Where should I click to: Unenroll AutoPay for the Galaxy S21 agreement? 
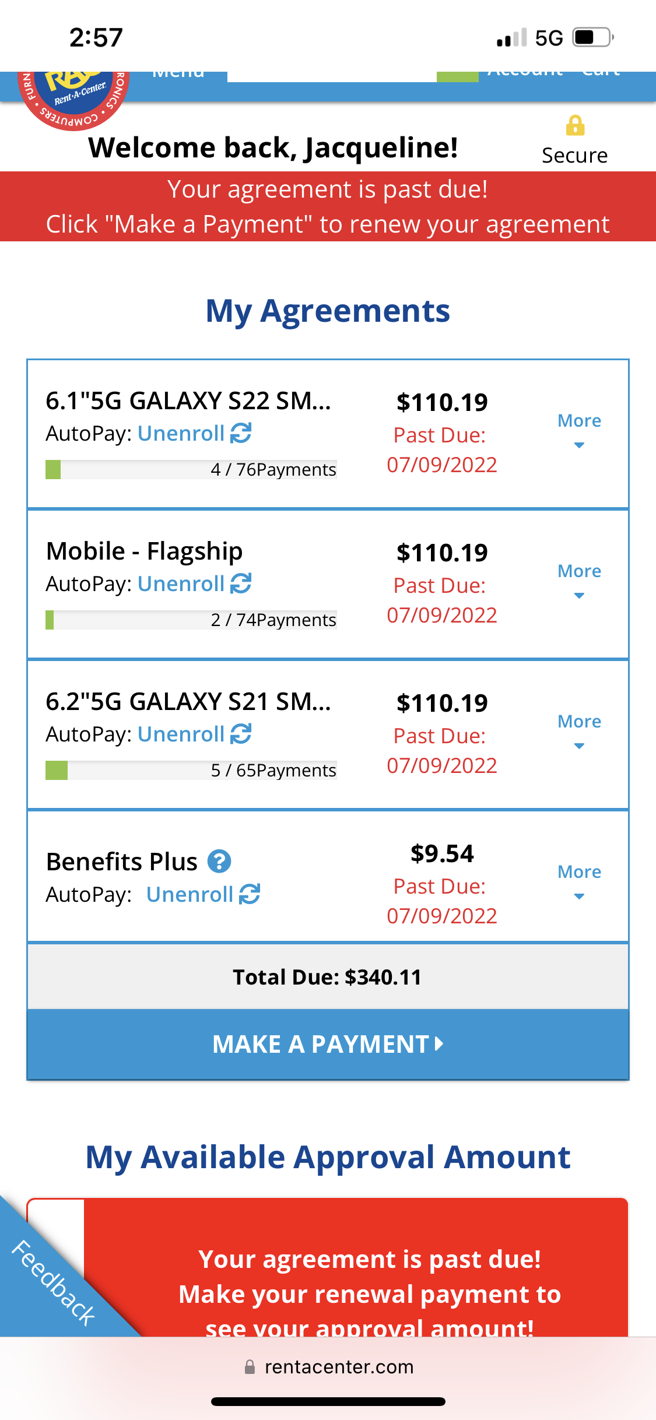(x=181, y=734)
